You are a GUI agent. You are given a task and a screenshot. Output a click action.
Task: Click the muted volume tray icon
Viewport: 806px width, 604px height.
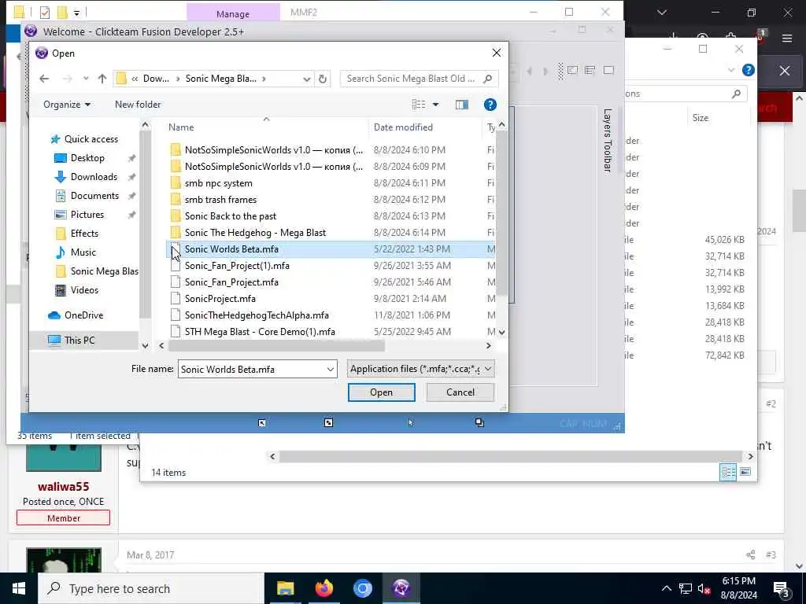click(x=704, y=588)
